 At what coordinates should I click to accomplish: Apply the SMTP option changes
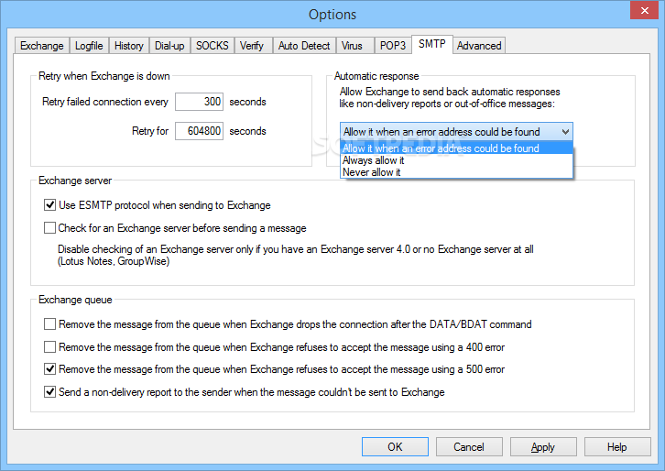pyautogui.click(x=543, y=447)
